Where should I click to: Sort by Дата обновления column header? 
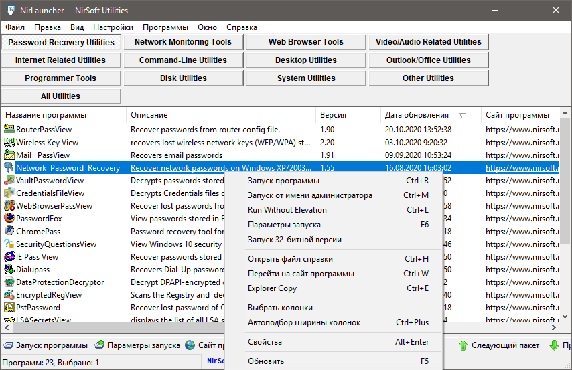point(417,115)
